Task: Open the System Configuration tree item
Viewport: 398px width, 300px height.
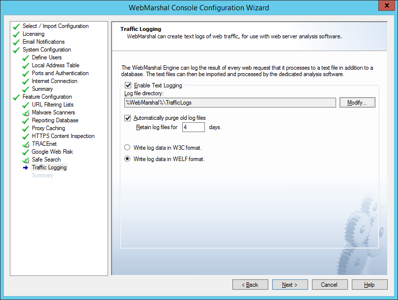Action: tap(46, 50)
